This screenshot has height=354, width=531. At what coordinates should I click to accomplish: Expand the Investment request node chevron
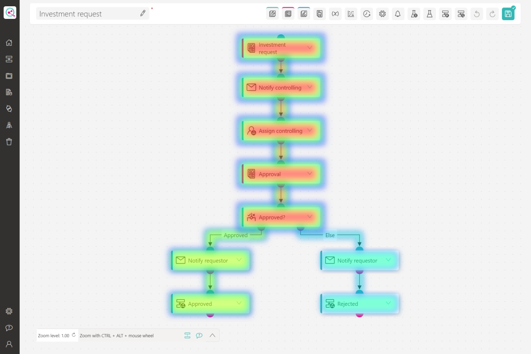pos(309,48)
